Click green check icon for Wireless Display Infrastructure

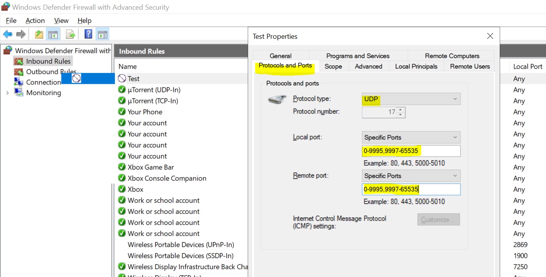[122, 267]
